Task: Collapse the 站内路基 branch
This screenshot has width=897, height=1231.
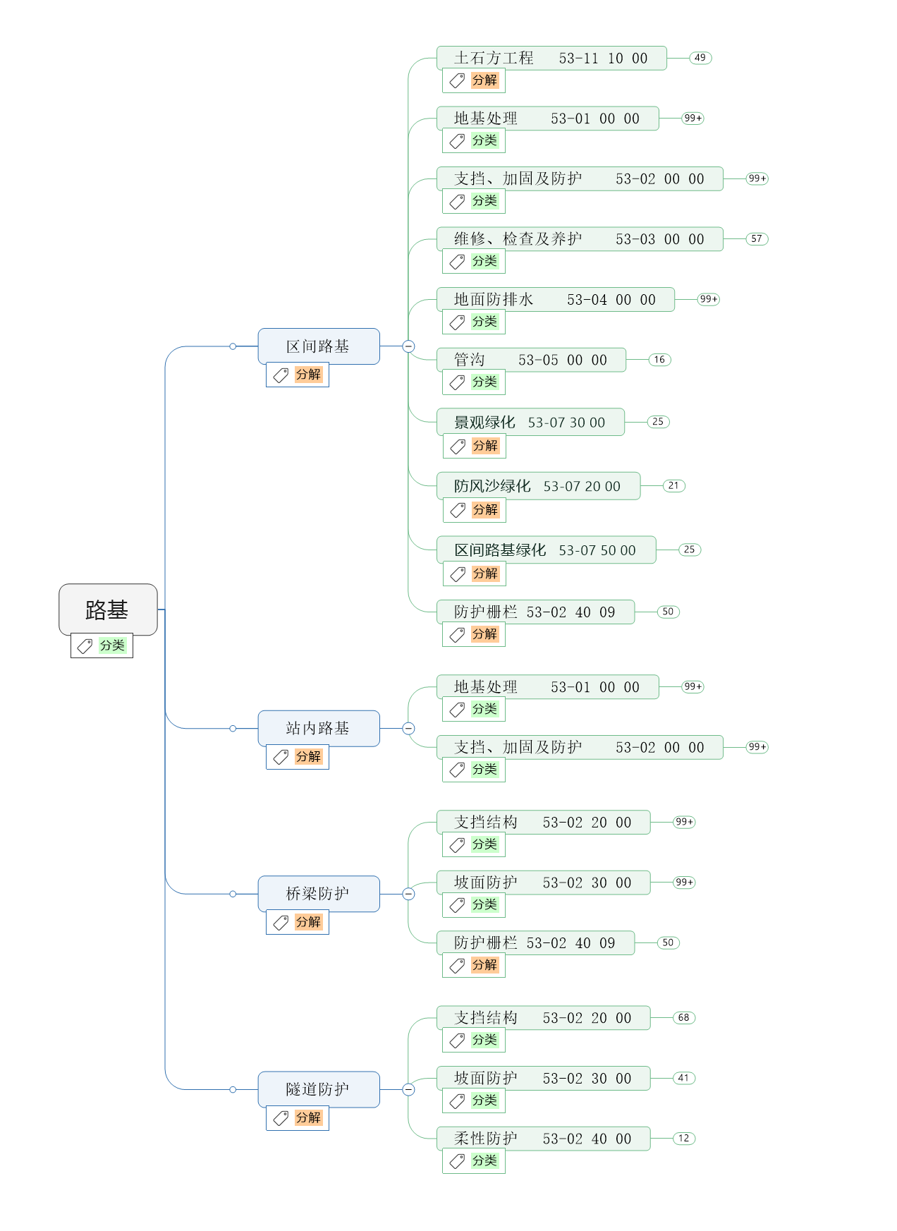Action: click(x=408, y=729)
